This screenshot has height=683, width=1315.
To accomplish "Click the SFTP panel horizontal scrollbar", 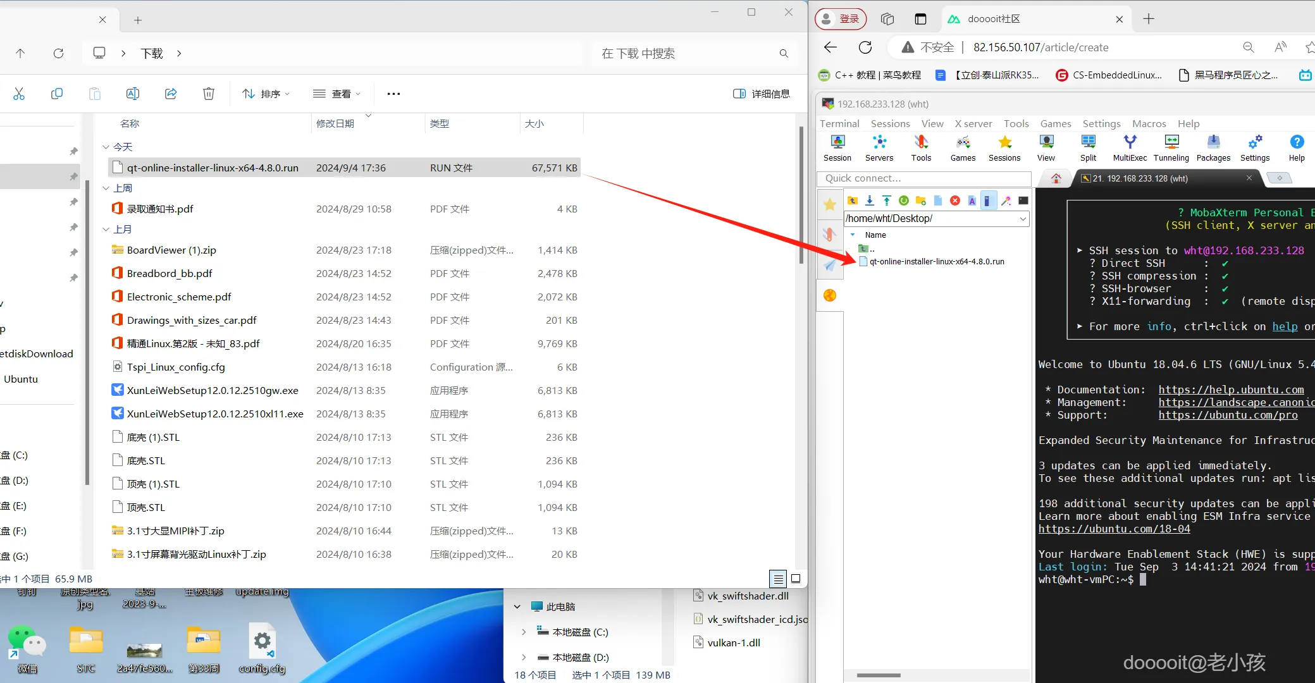I will [x=879, y=675].
